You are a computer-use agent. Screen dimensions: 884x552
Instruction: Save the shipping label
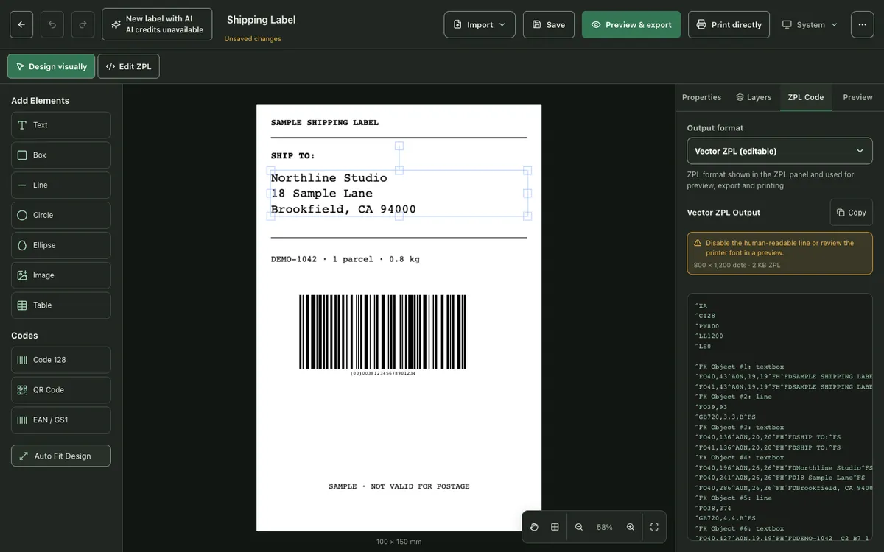click(549, 24)
